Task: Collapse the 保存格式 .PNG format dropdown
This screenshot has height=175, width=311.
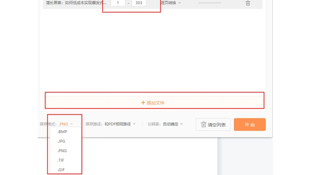Action: (66, 124)
